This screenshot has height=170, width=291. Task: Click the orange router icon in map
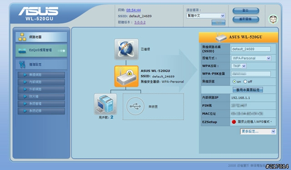[126, 76]
